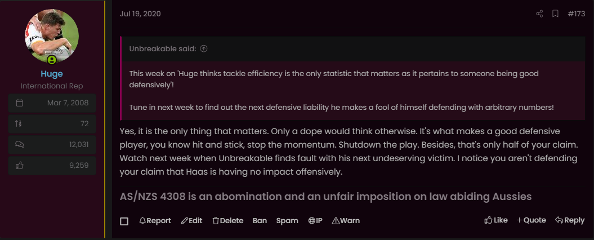
Task: Check the poster's IP address
Action: (x=315, y=221)
